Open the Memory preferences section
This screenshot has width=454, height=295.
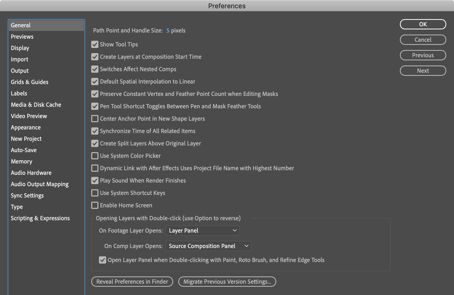point(21,161)
